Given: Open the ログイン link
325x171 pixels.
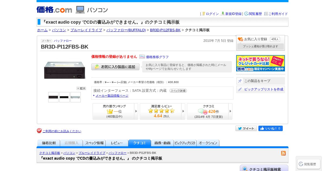Looking at the screenshot, I should (x=212, y=14).
